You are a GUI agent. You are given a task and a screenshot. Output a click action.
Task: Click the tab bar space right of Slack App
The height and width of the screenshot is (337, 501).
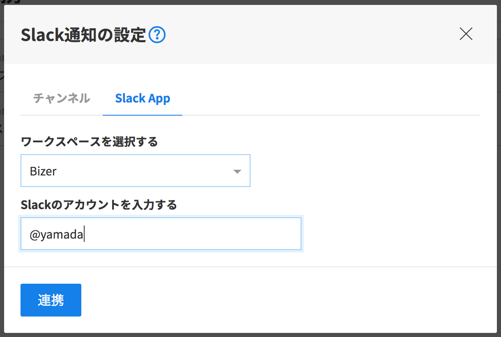pyautogui.click(x=329, y=98)
